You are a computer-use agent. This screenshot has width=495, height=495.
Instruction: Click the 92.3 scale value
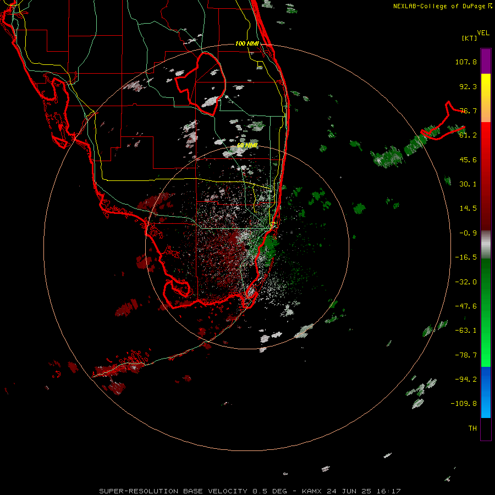(x=468, y=86)
